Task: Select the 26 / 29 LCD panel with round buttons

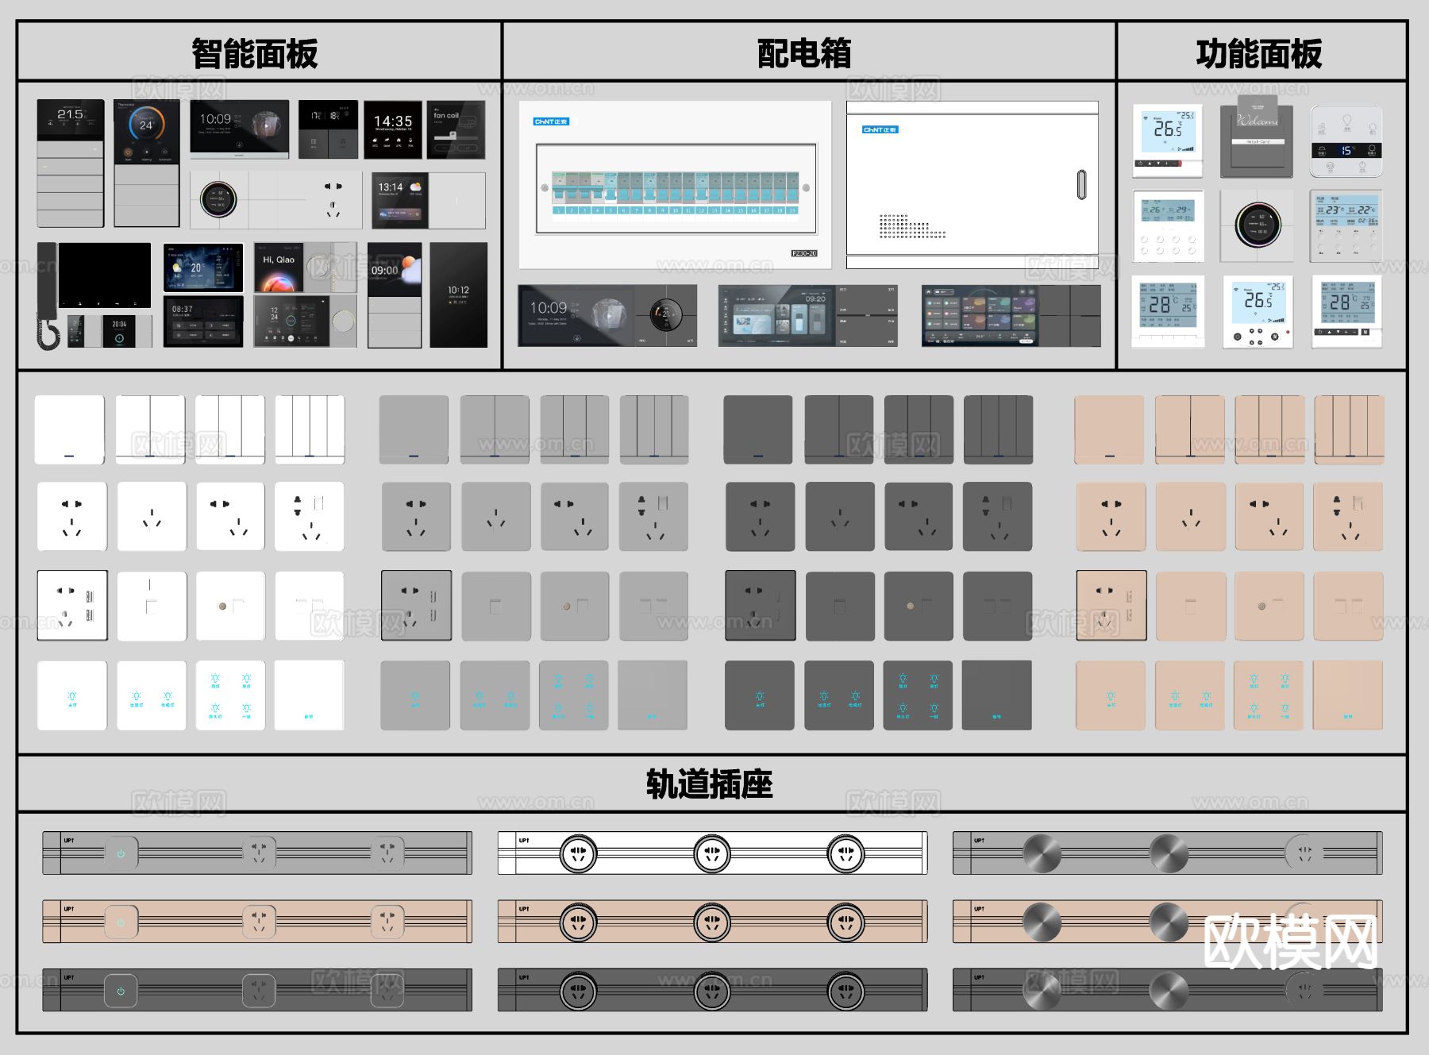Action: coord(1169,226)
